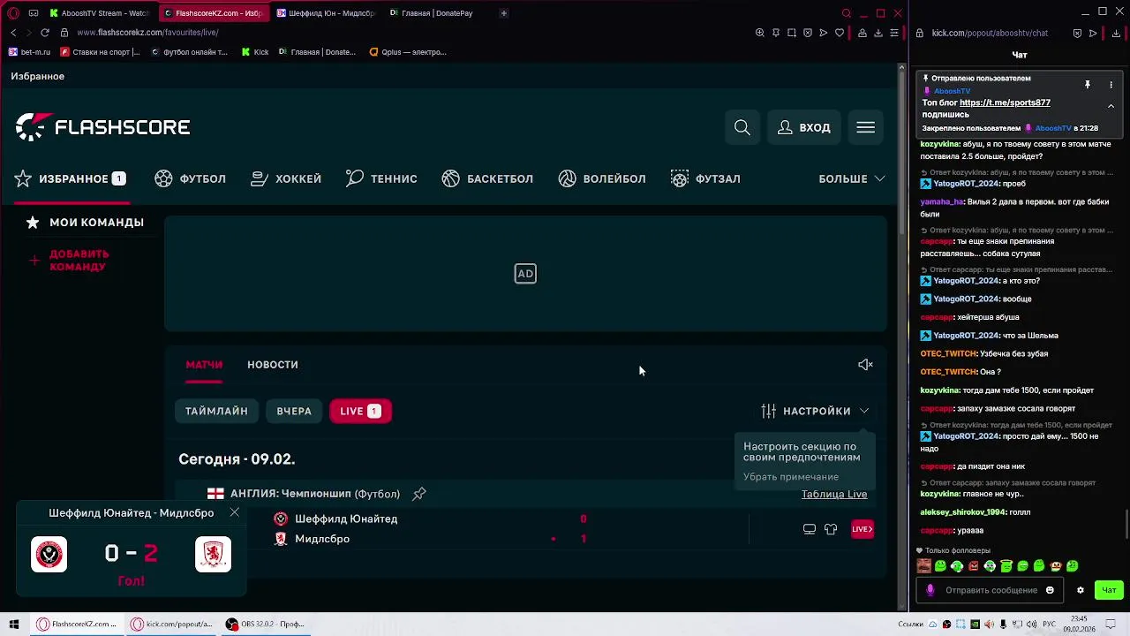The width and height of the screenshot is (1130, 636).
Task: Pin the АНГЛИЯ Чемпионшип league
Action: [419, 494]
